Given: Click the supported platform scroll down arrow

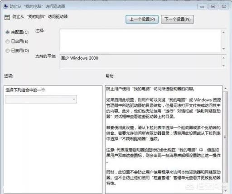Looking at the screenshot, I should point(223,66).
